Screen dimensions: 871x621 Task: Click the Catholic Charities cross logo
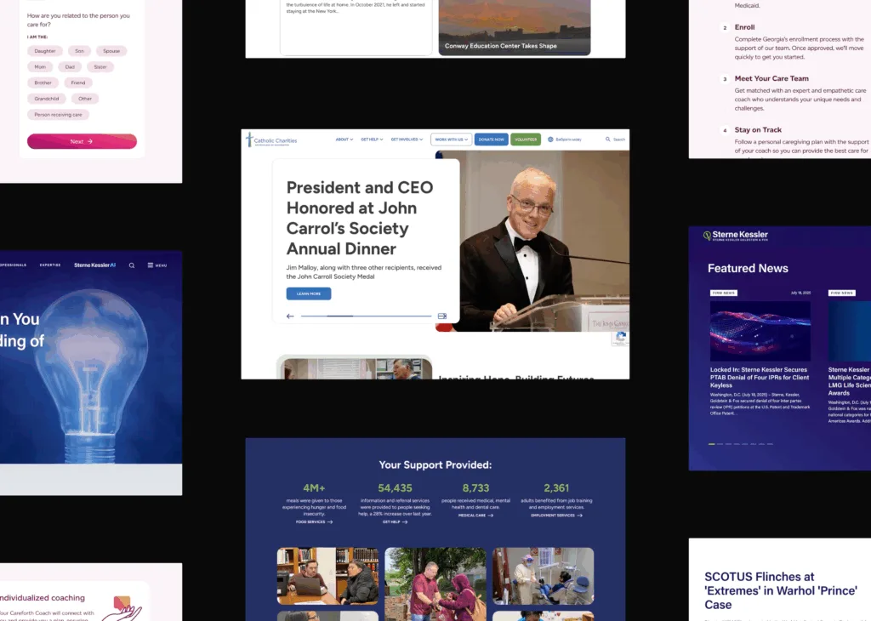tap(249, 140)
